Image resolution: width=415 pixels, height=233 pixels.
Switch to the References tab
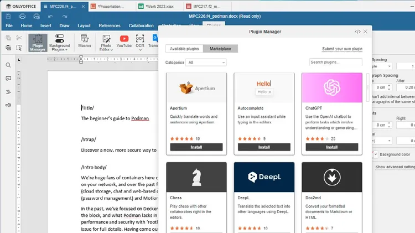110,25
